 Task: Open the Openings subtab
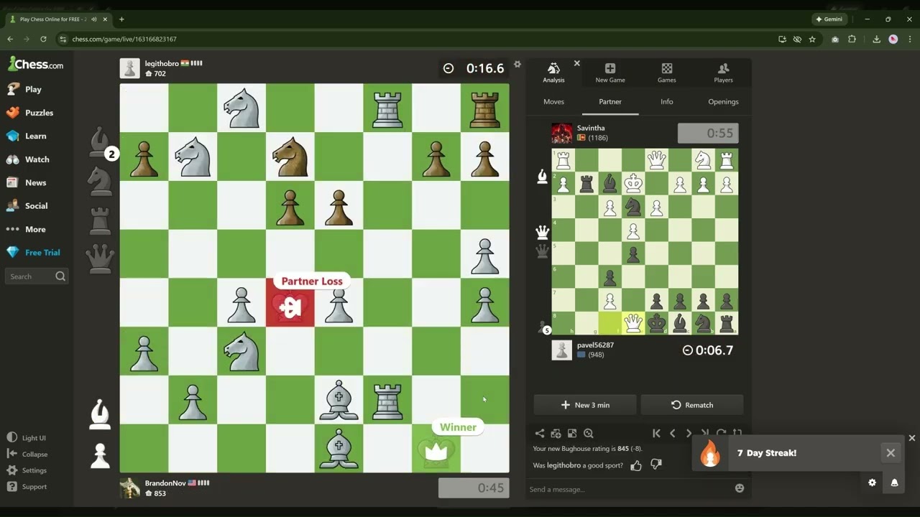pos(723,102)
